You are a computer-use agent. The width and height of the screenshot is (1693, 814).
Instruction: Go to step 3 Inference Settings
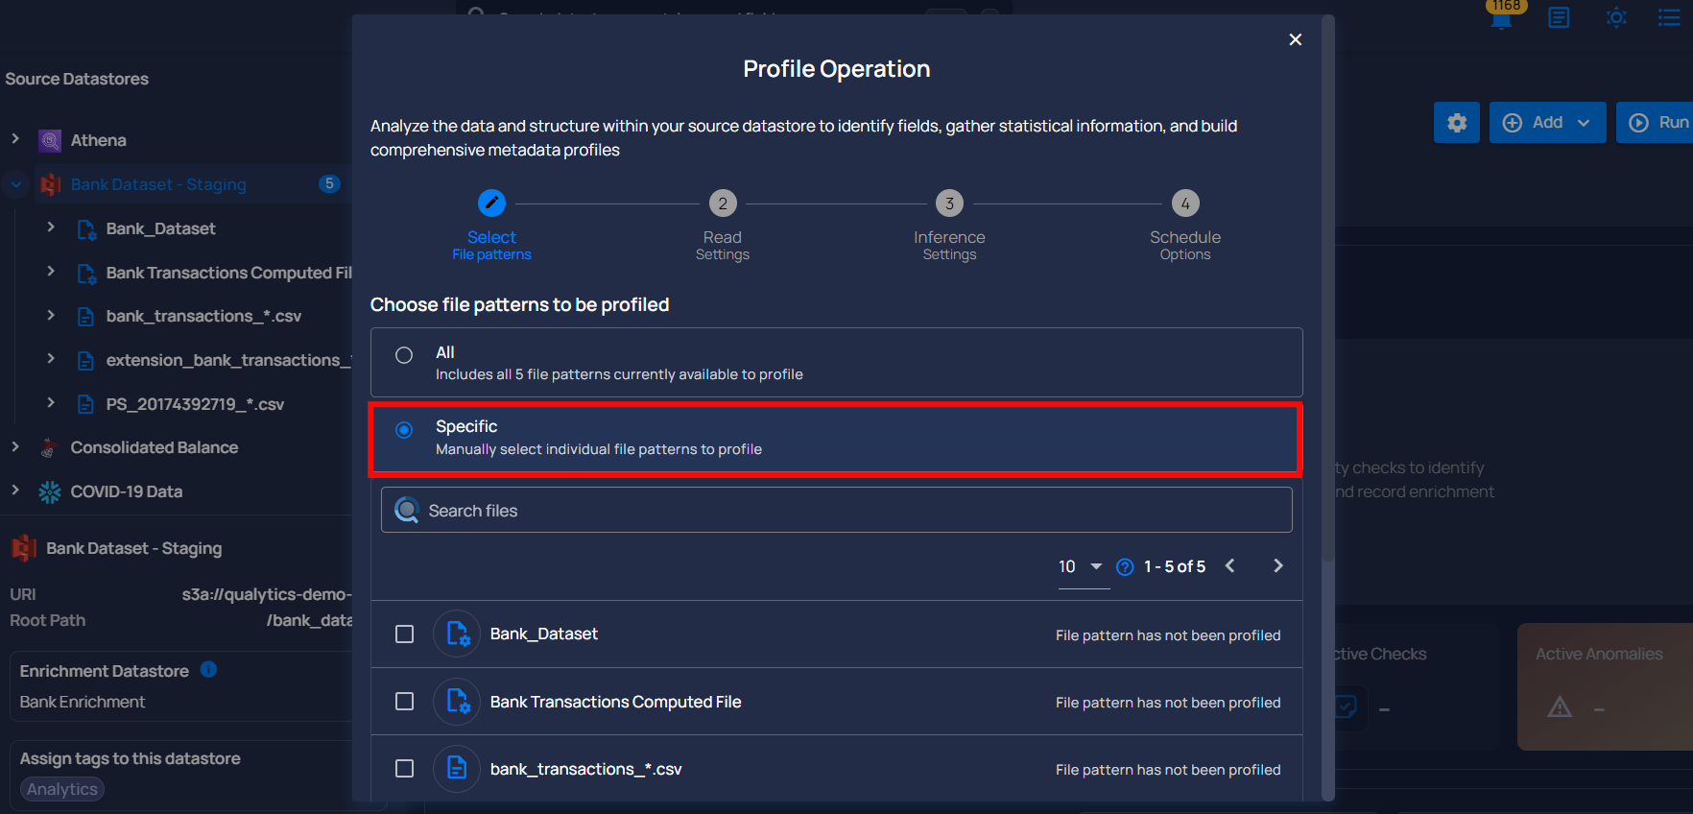pos(949,203)
